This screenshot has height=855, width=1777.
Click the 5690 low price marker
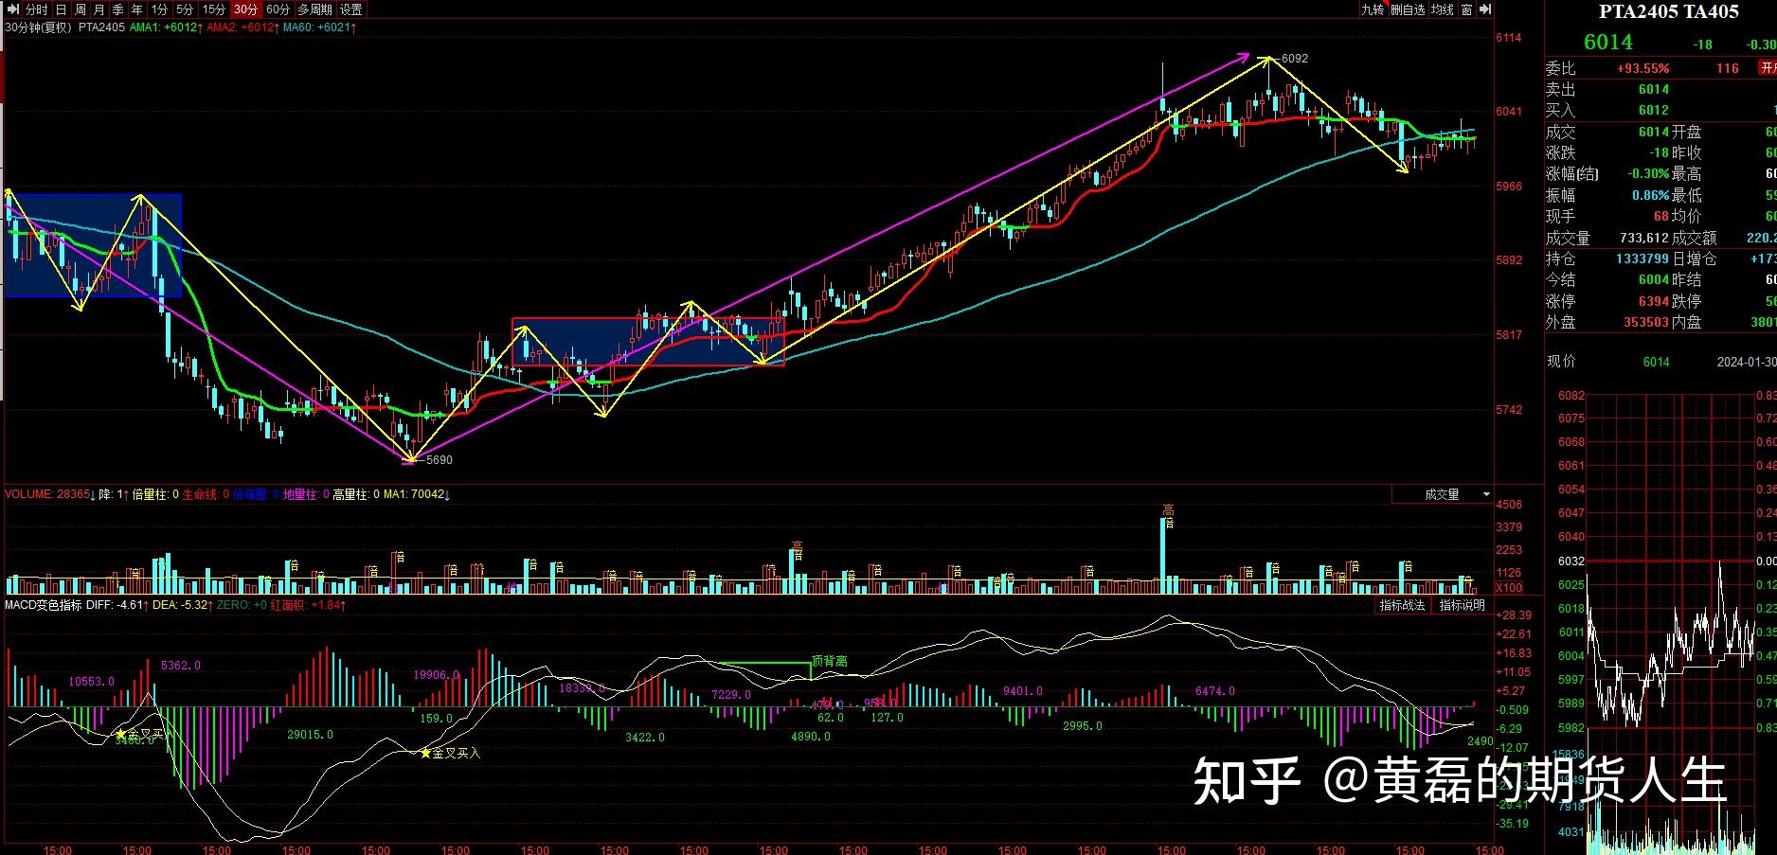click(x=439, y=460)
